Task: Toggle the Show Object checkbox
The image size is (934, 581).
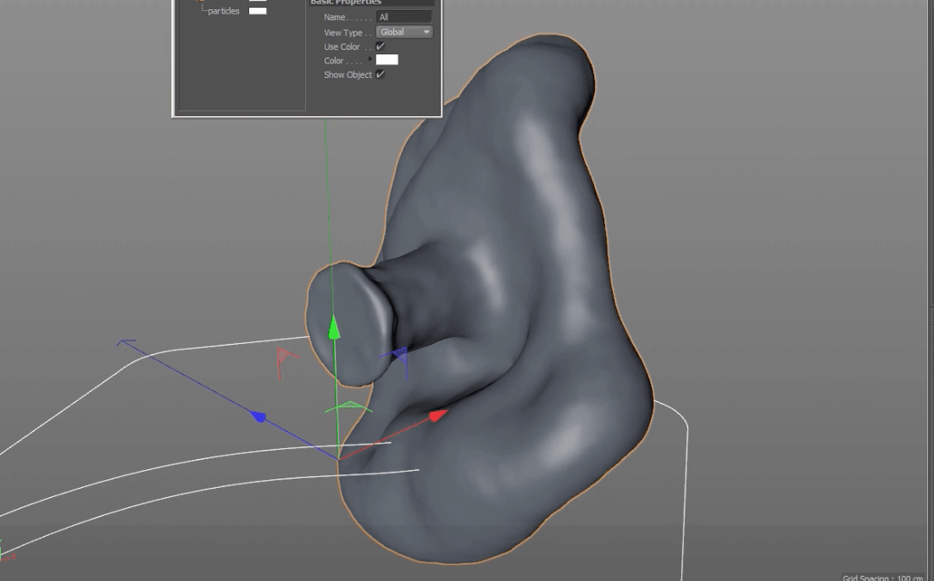Action: [x=380, y=75]
